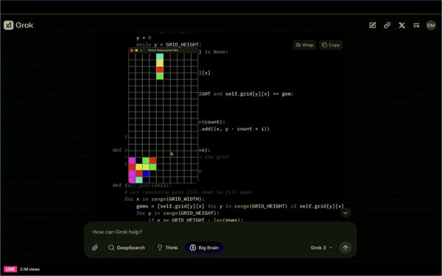Enable DeepSearch mode
Screen dimensions: 442x276
(127, 247)
